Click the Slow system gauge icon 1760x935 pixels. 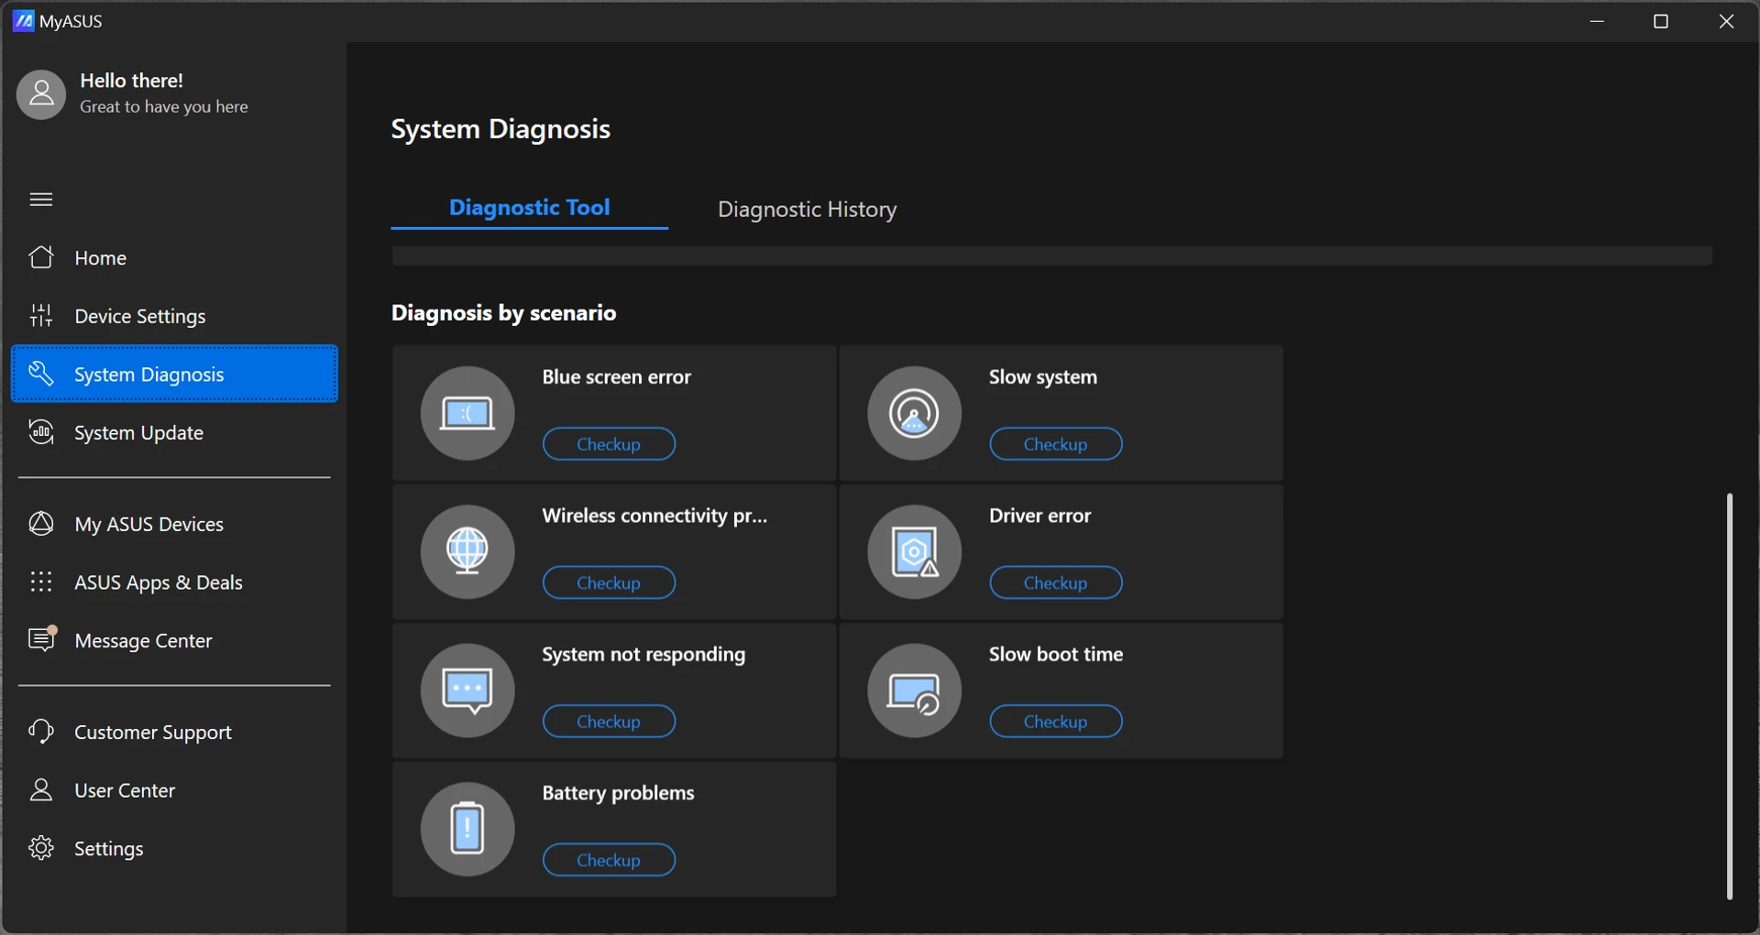pos(915,413)
